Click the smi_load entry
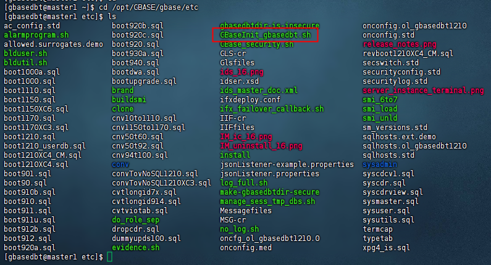 (380, 109)
